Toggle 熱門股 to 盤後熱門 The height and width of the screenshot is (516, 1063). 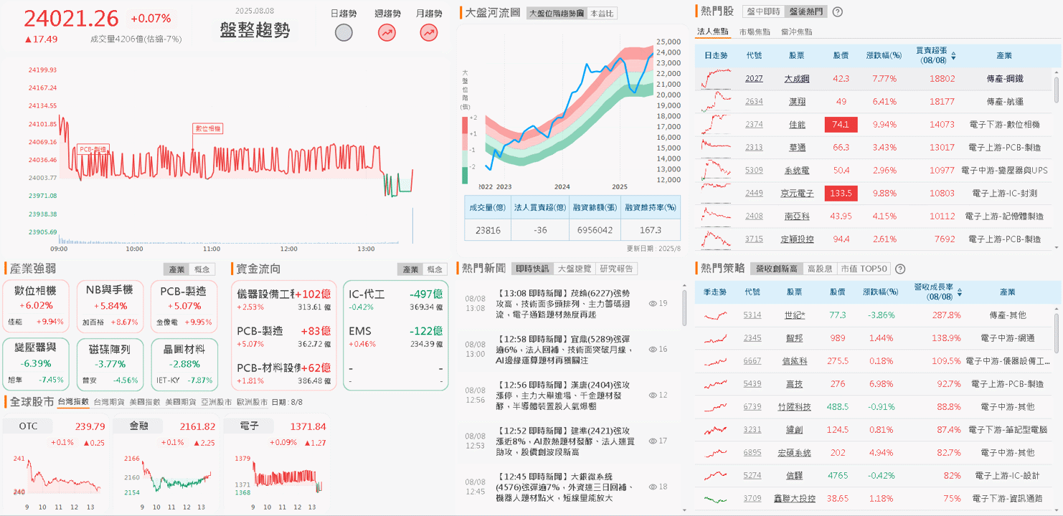[805, 11]
